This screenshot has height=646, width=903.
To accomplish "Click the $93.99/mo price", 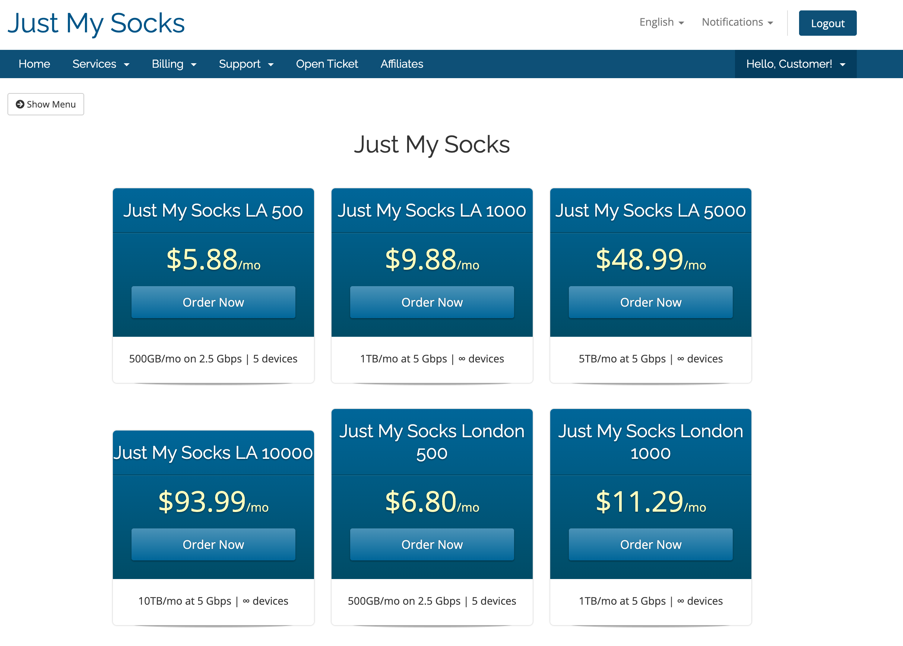I will point(213,502).
